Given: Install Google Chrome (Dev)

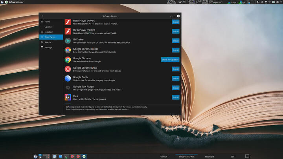Looking at the screenshot, I should click(176, 69).
